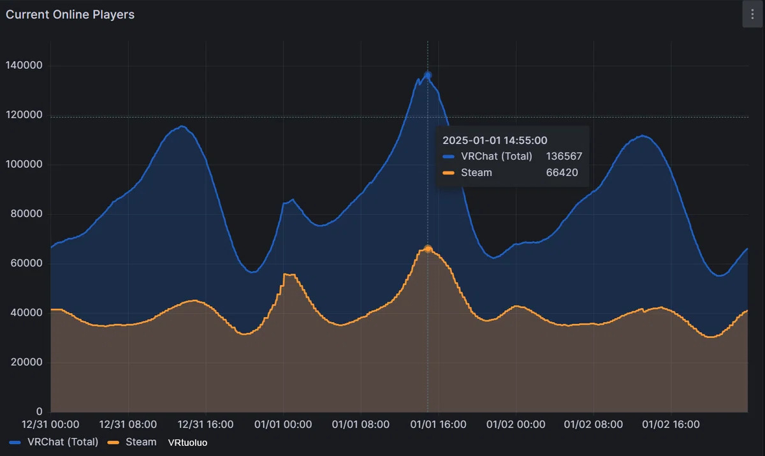Click the 136567 value in the tooltip
The width and height of the screenshot is (765, 456).
564,156
